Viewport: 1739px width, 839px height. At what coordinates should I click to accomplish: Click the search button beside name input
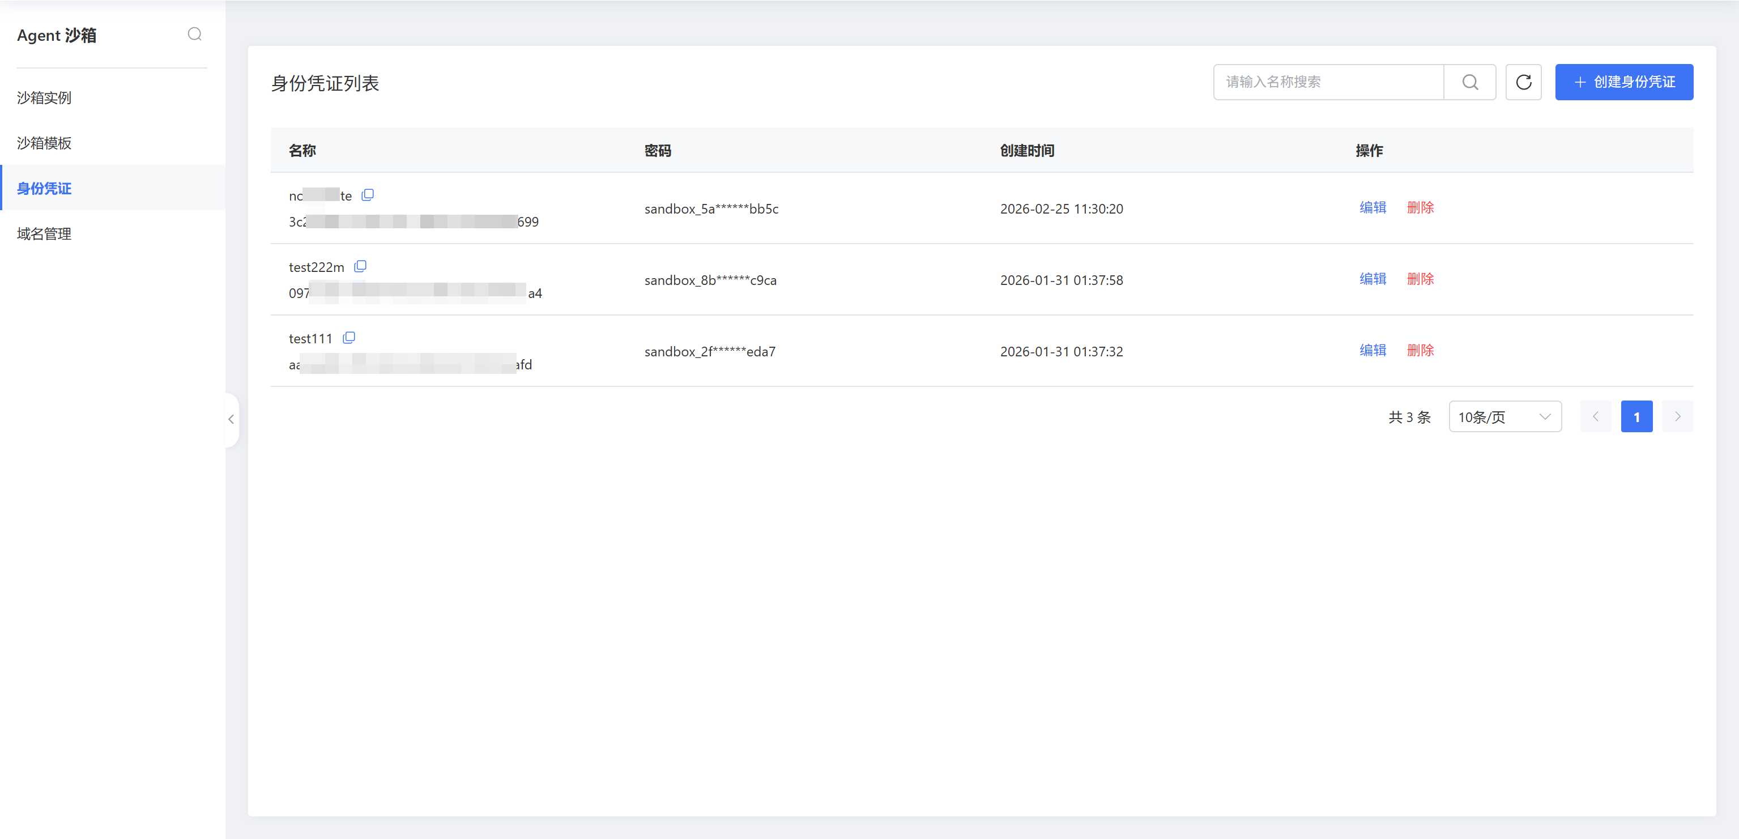coord(1469,82)
